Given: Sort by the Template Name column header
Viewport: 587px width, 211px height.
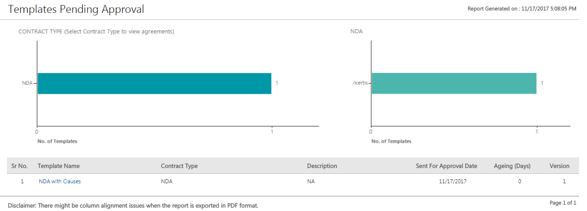Looking at the screenshot, I should (x=59, y=166).
